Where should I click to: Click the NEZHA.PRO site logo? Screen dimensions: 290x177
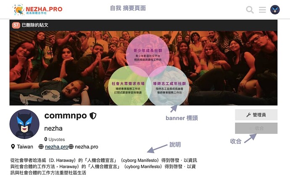pos(38,9)
